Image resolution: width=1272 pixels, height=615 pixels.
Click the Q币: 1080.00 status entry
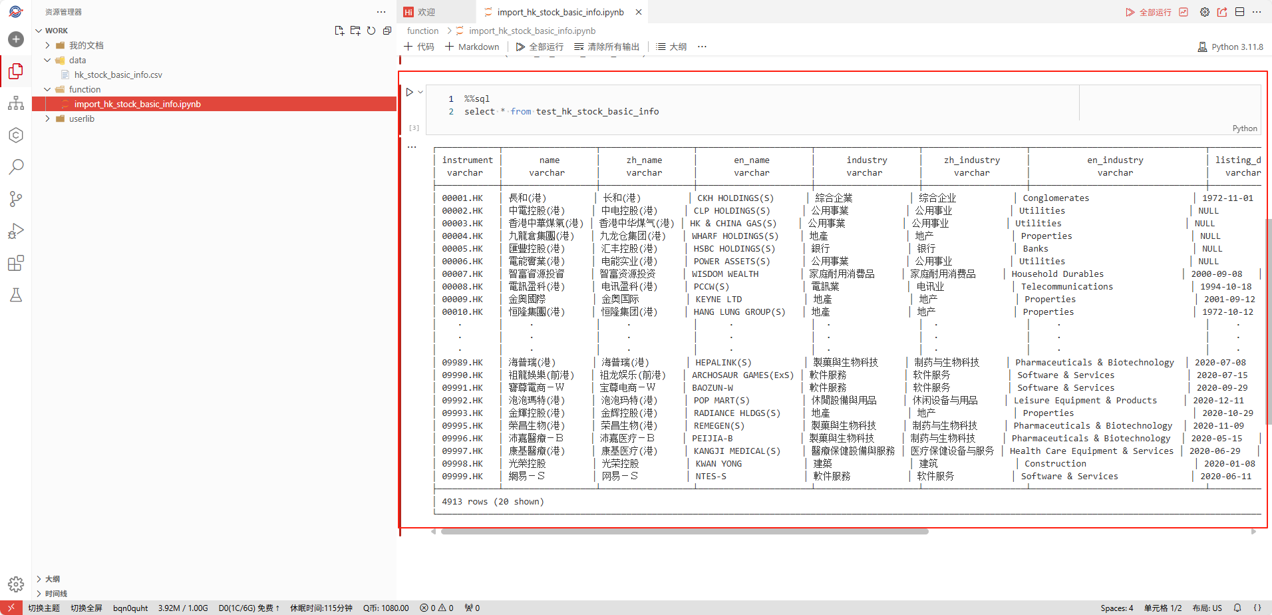coord(386,608)
